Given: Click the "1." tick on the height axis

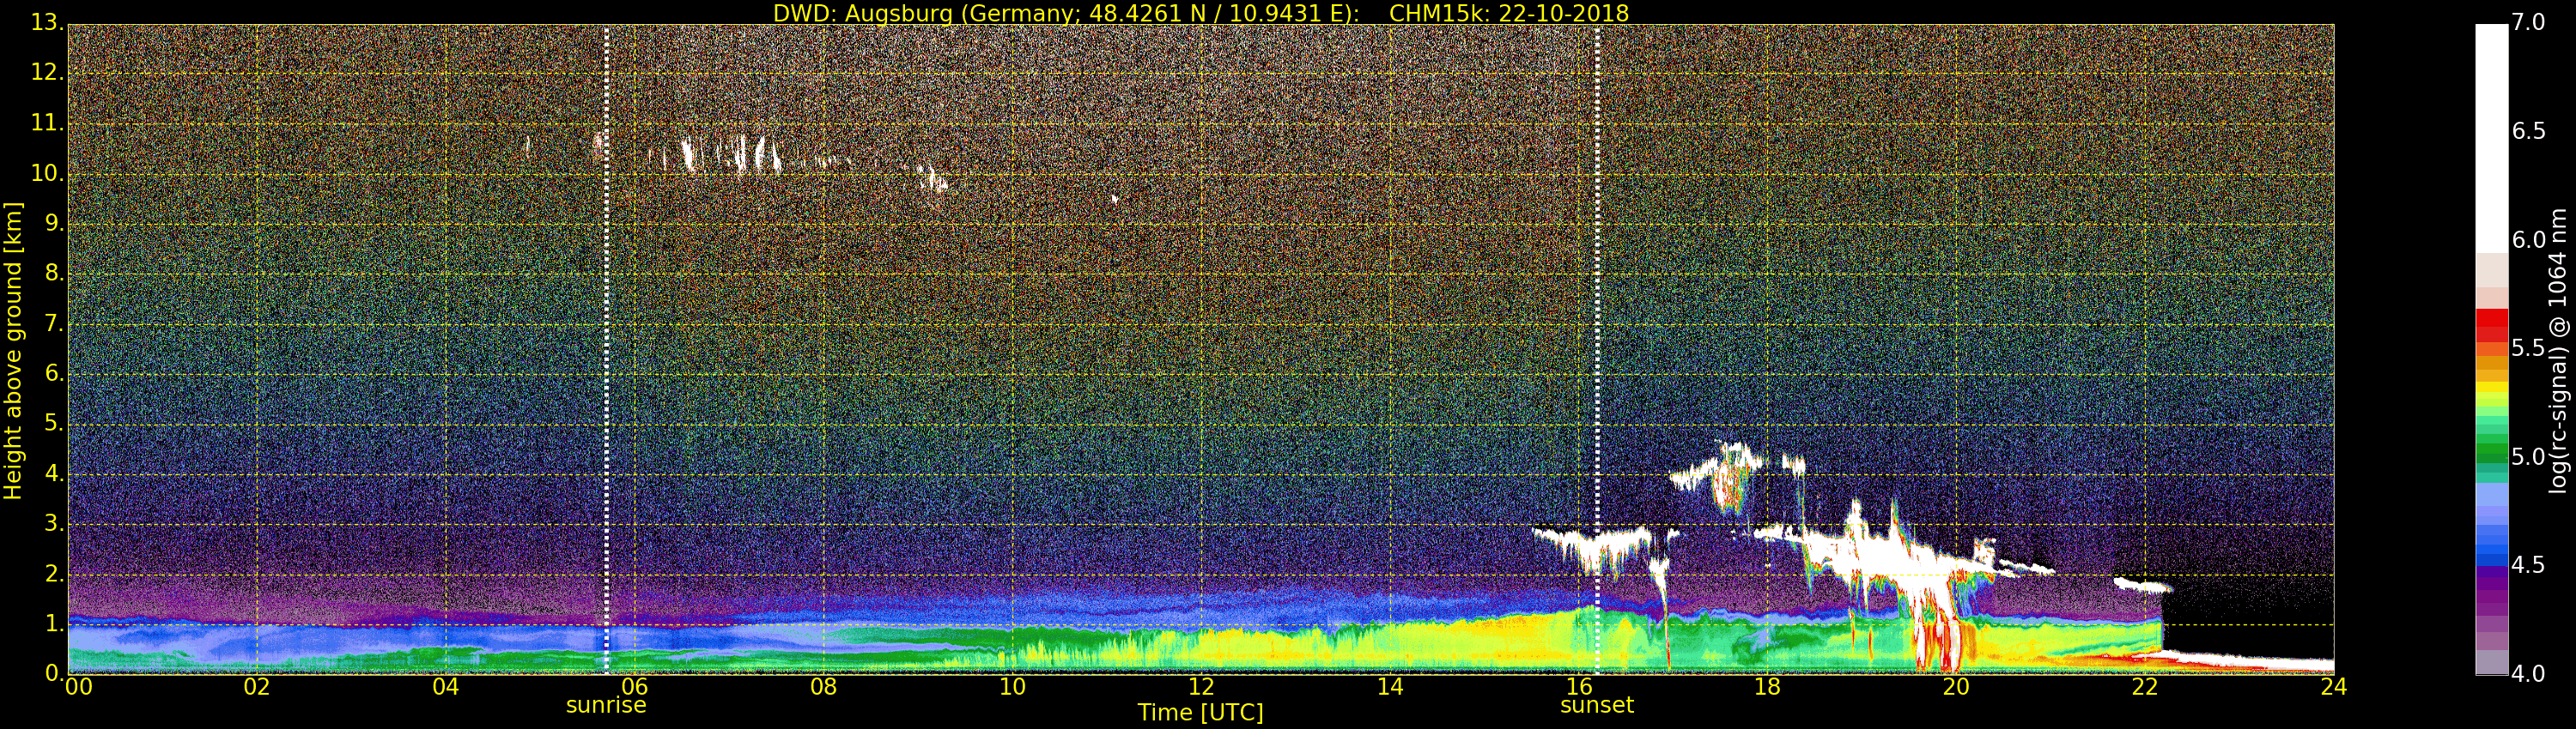Looking at the screenshot, I should tap(55, 624).
